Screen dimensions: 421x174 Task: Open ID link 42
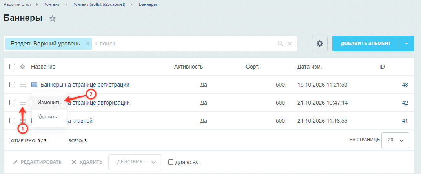point(405,103)
